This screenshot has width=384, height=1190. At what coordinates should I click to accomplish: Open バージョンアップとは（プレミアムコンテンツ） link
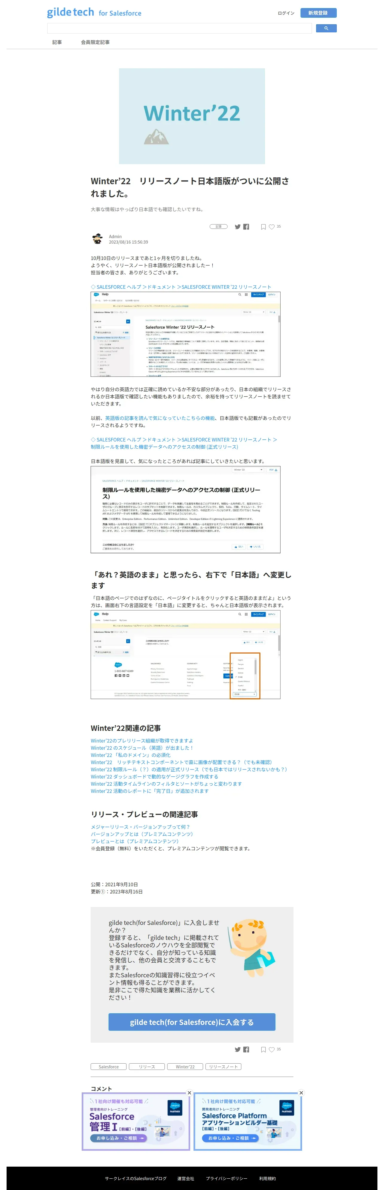pos(143,834)
